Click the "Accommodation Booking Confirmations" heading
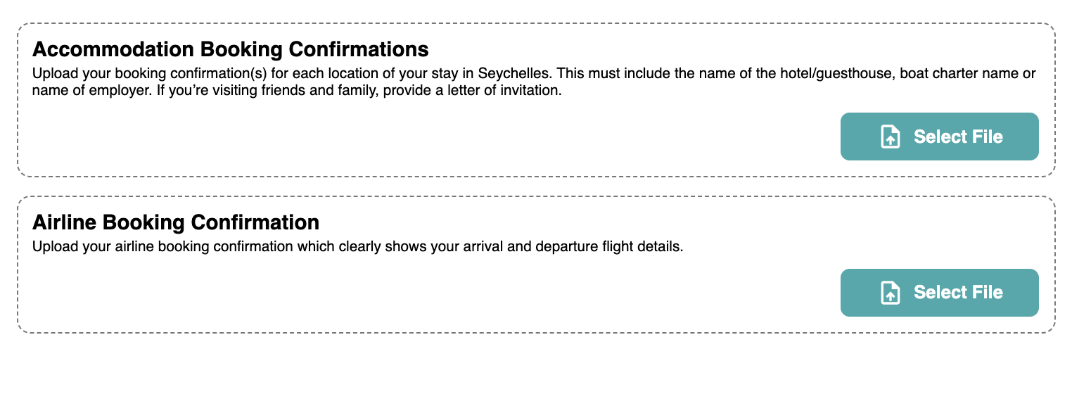1072x418 pixels. (230, 49)
